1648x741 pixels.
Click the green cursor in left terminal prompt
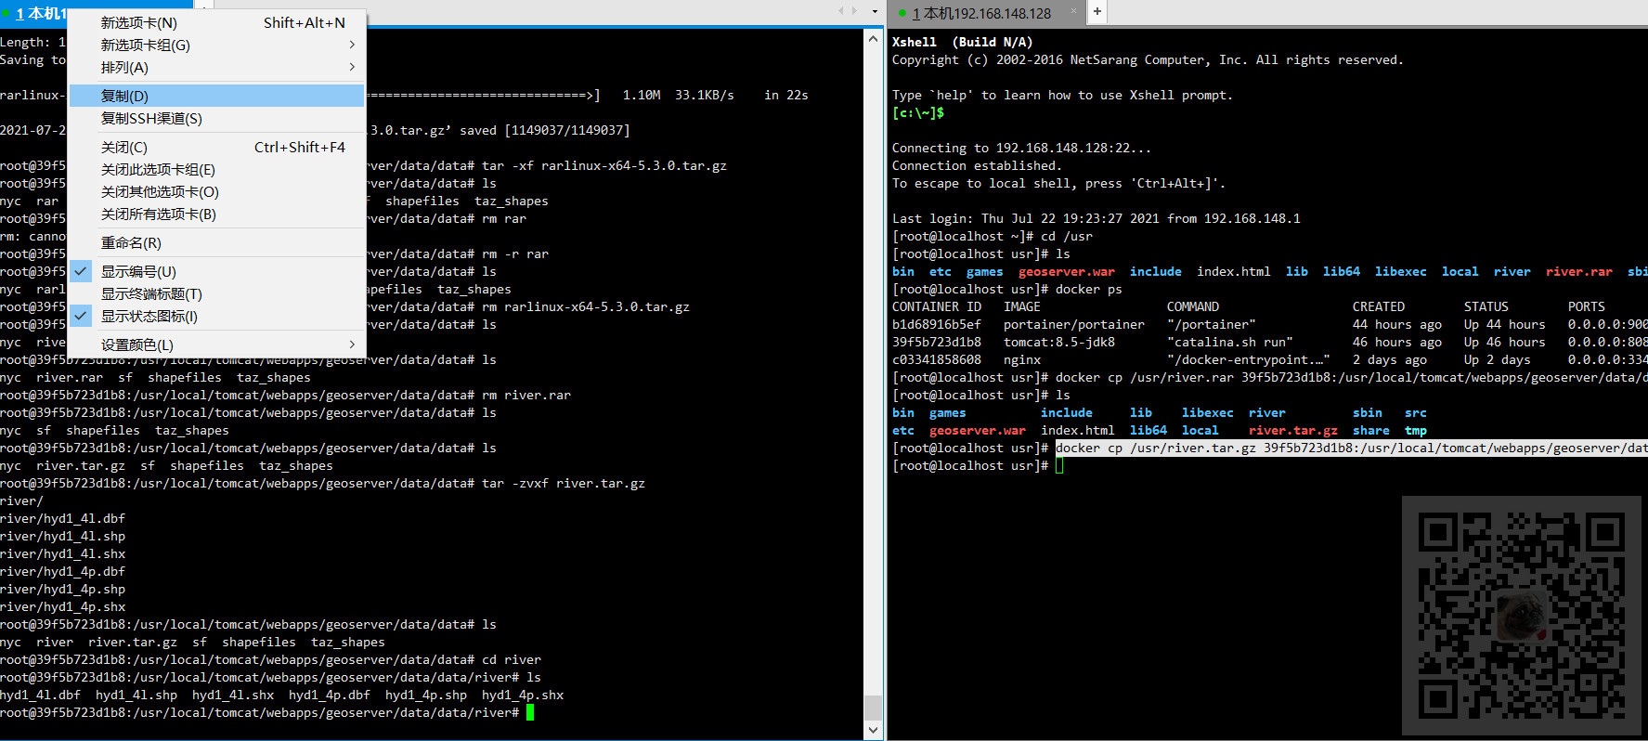coord(530,712)
